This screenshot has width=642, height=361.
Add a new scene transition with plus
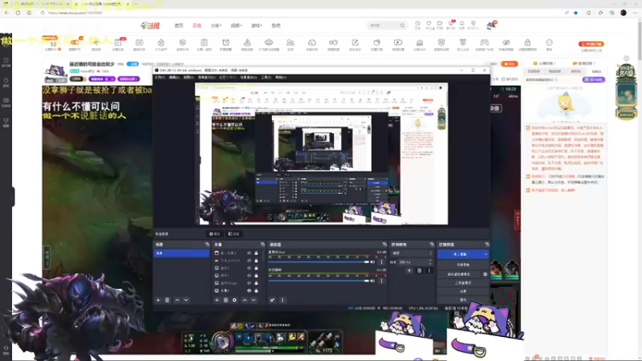[x=409, y=270]
